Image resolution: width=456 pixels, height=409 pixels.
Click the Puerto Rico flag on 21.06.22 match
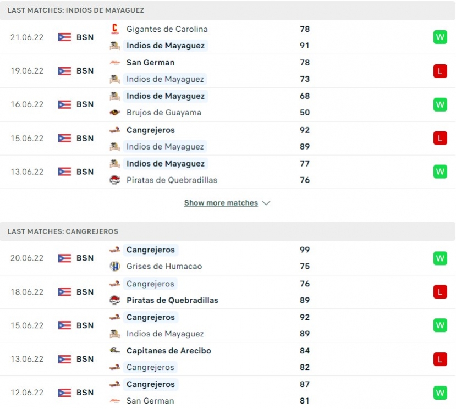tap(64, 37)
